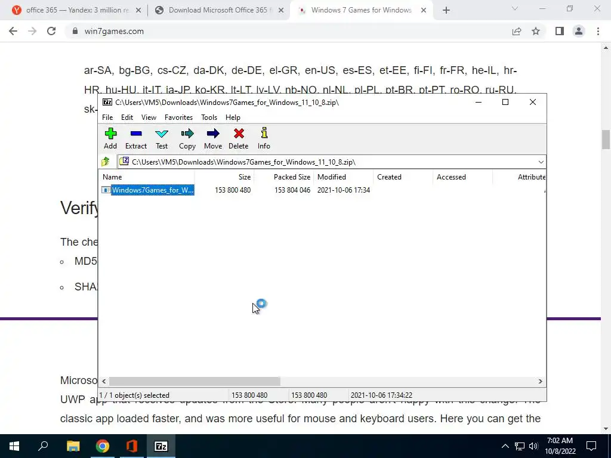Close the Windows 7 Games tab
Image resolution: width=611 pixels, height=458 pixels.
424,11
